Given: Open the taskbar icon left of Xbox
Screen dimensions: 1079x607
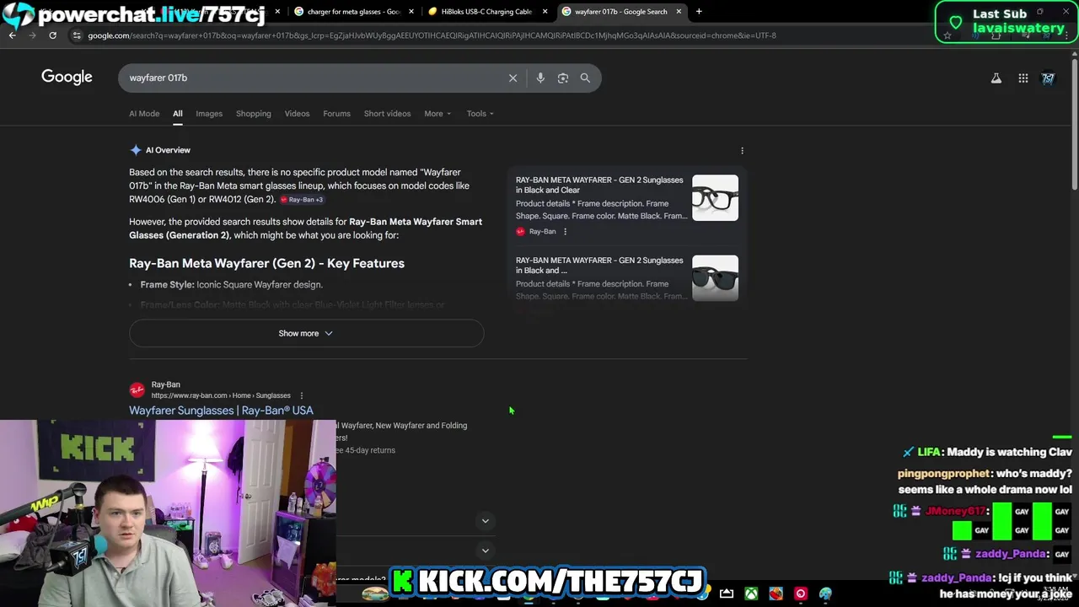Looking at the screenshot, I should tap(726, 594).
